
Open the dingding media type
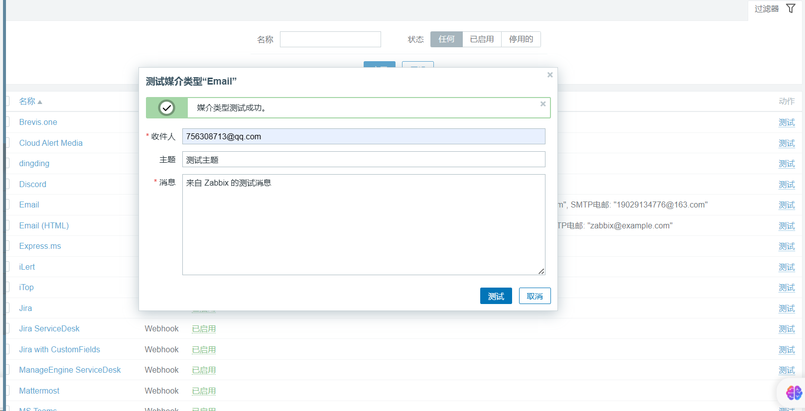[x=34, y=163]
